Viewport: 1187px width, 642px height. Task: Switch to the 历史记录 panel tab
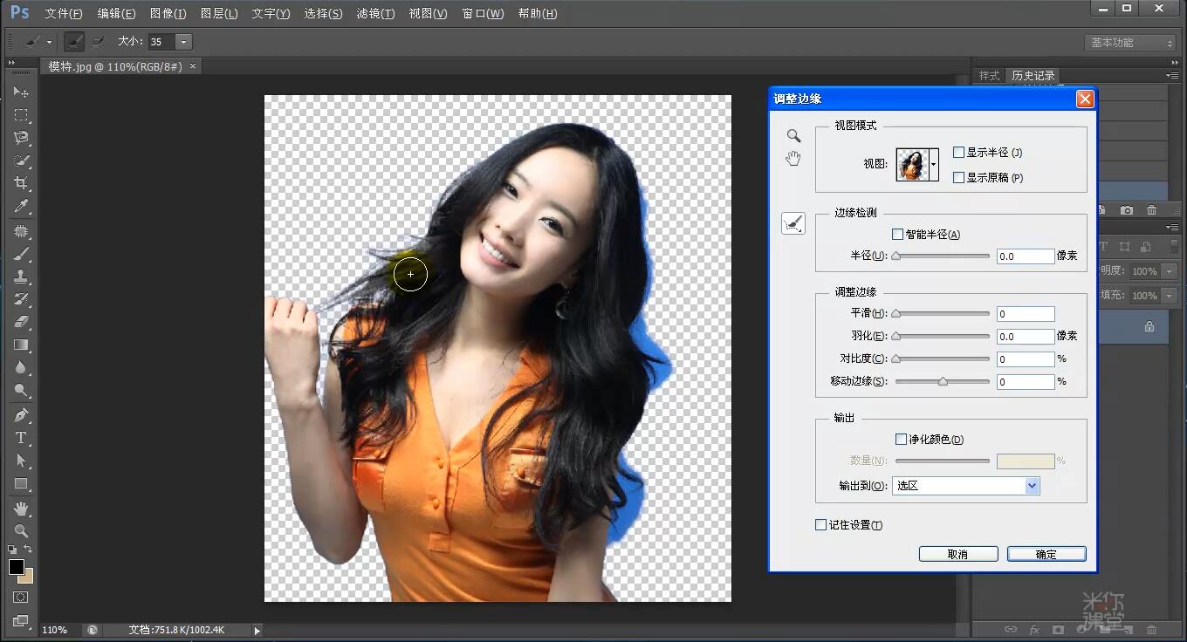pos(1033,75)
